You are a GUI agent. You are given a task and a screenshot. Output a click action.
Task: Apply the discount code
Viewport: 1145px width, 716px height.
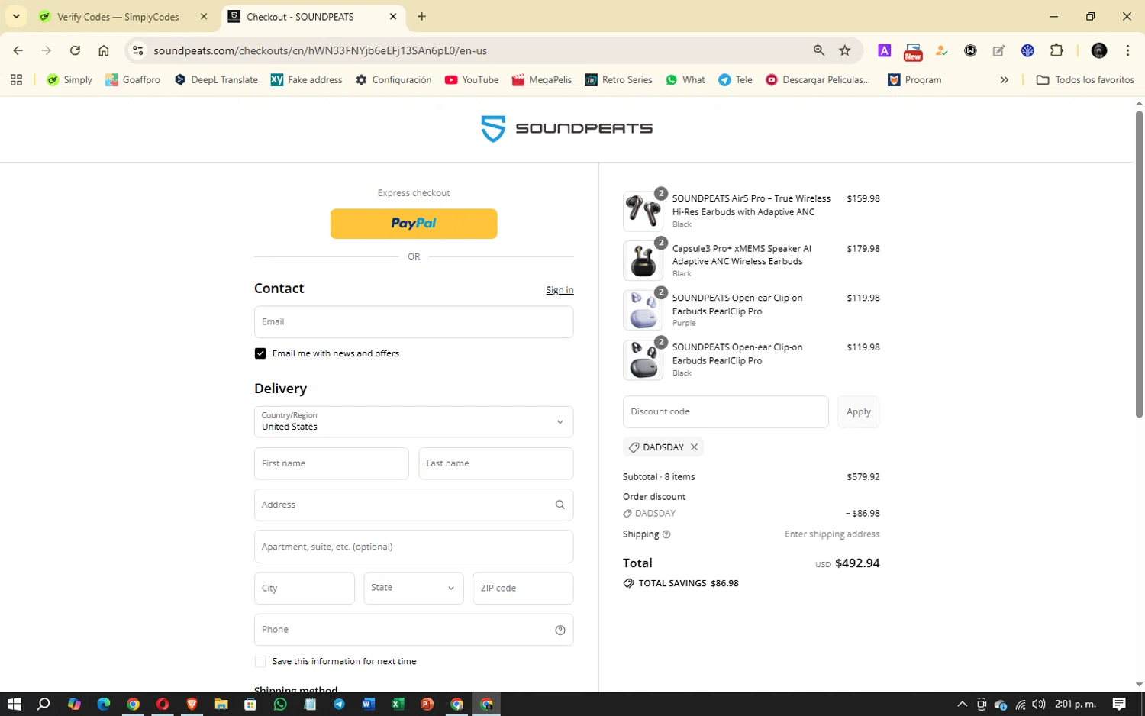[x=858, y=411]
